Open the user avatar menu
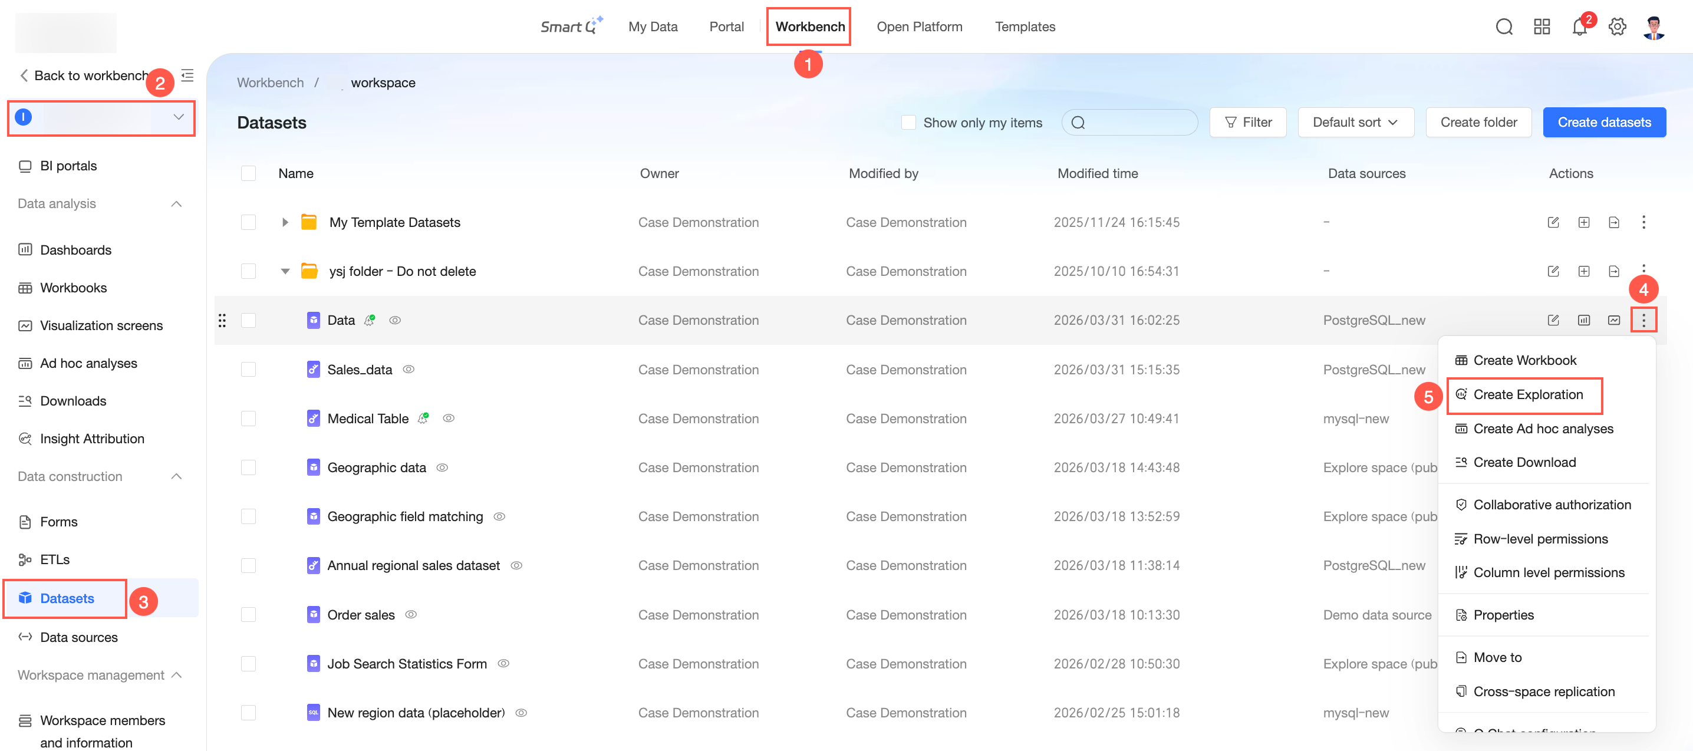Viewport: 1693px width, 751px height. point(1654,27)
